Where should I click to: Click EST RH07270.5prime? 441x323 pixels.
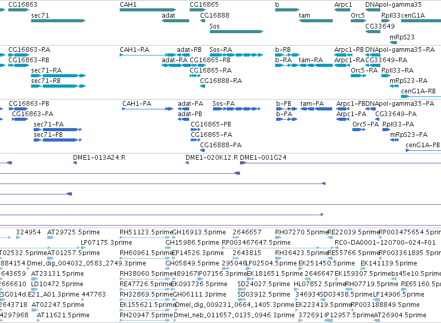278,237
